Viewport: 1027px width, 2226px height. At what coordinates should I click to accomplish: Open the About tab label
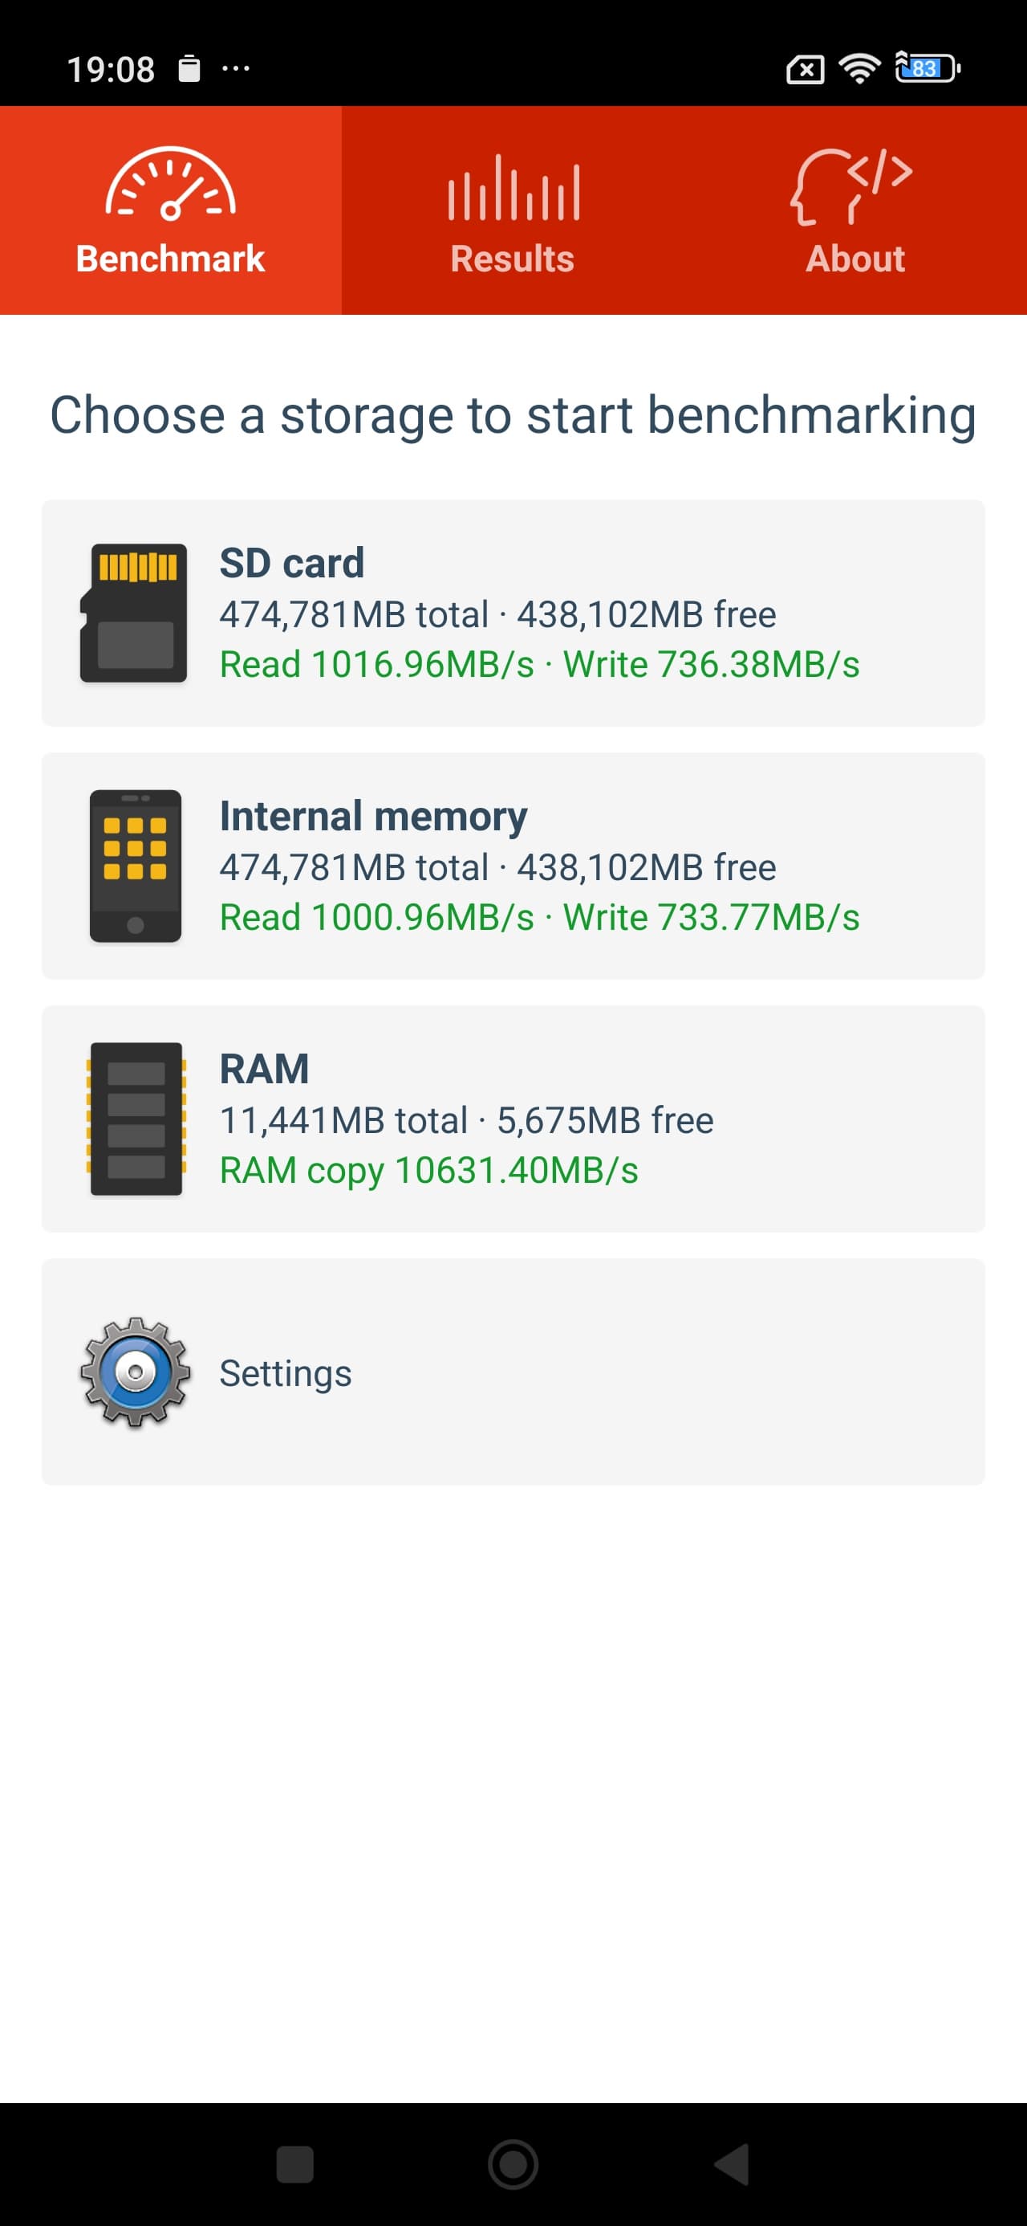point(855,259)
